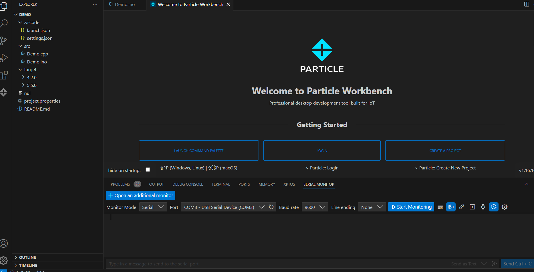534x272 pixels.
Task: Open the PROBLEMS panel tab
Action: click(120, 184)
